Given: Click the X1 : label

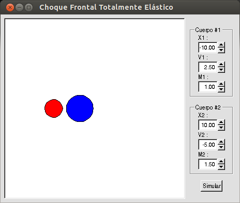Looking at the screenshot, I should tap(203, 38).
